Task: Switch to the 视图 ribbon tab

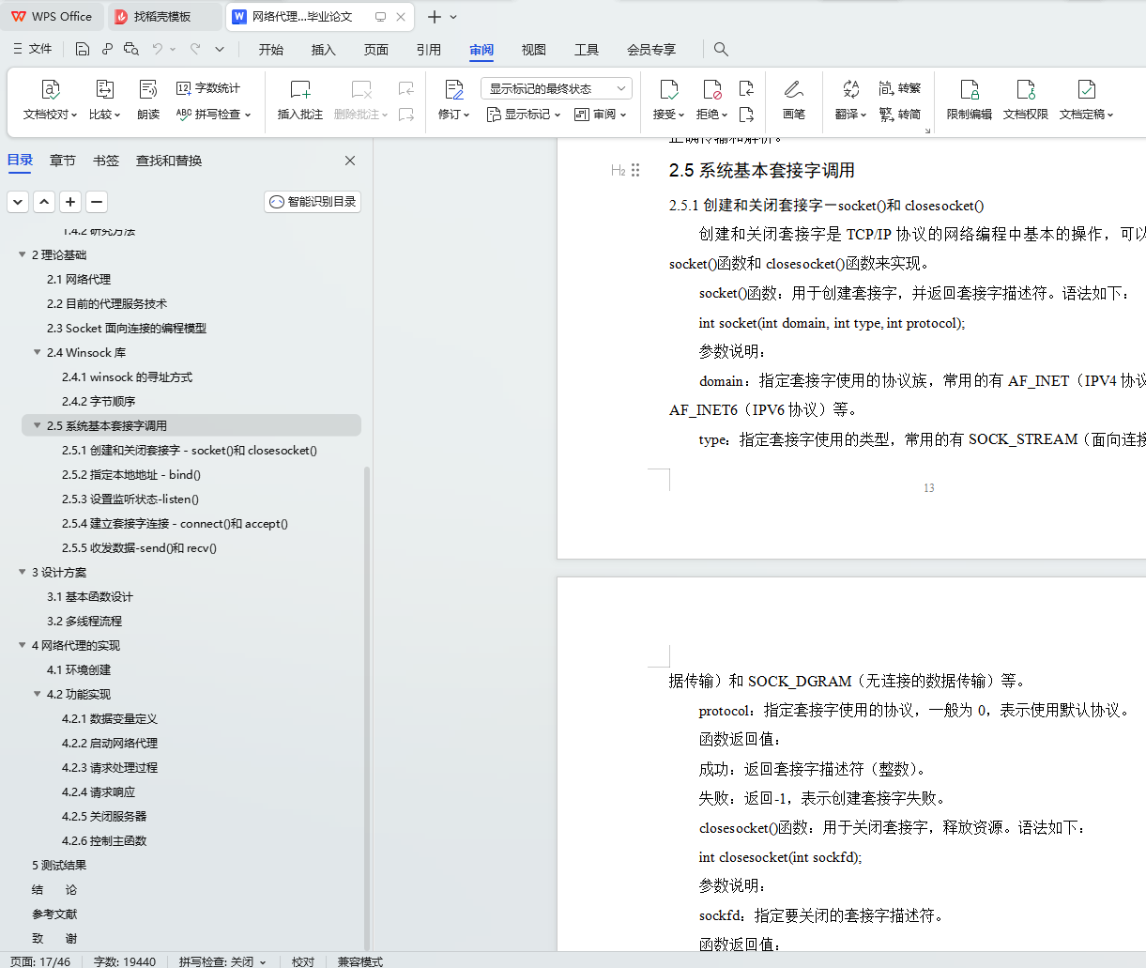Action: pos(534,49)
